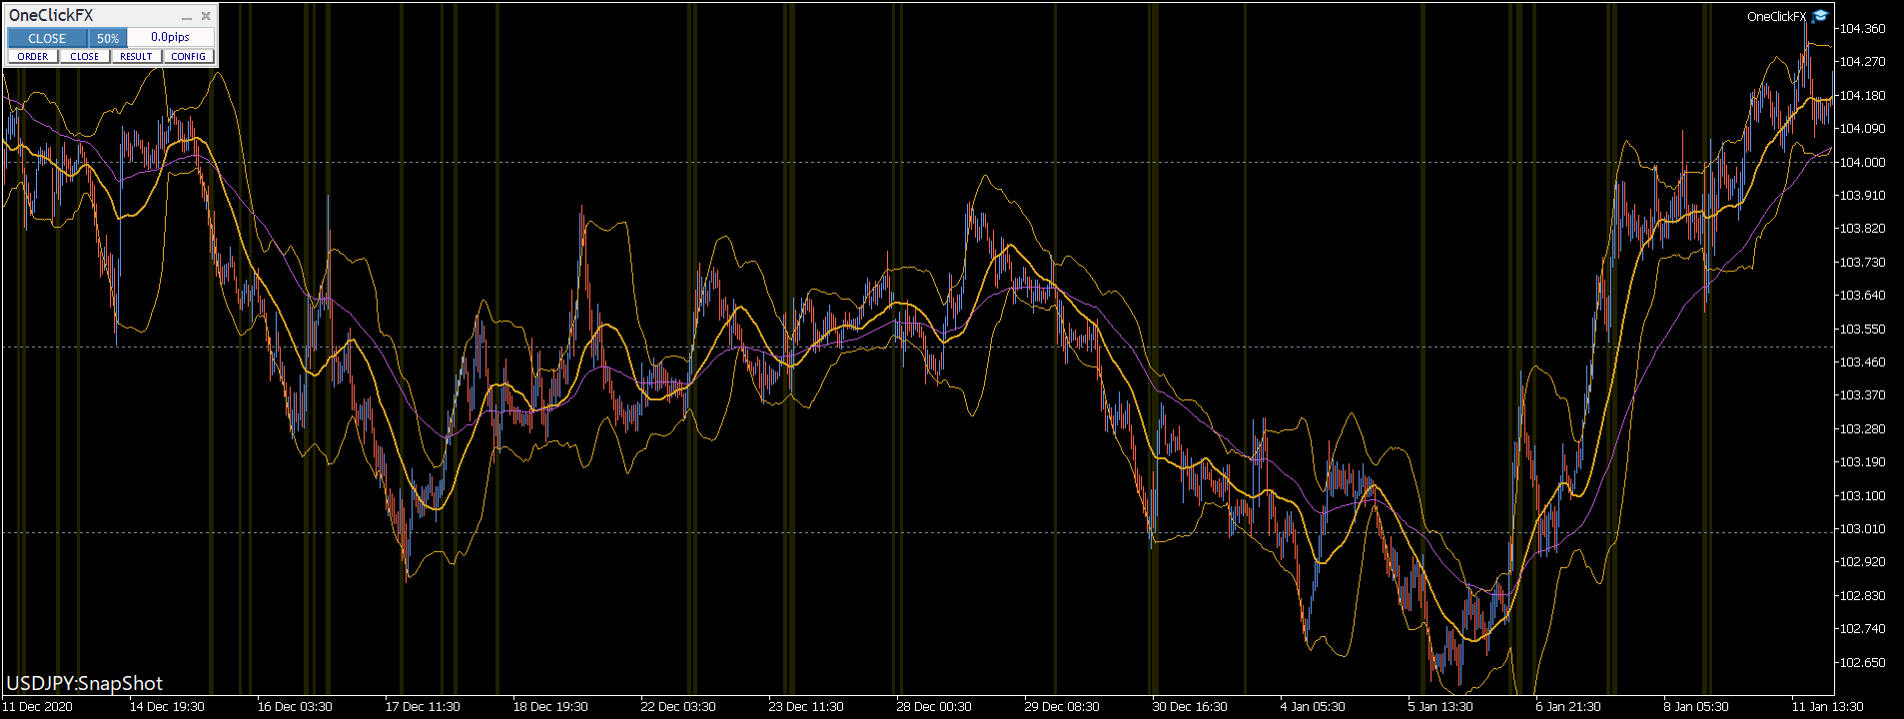Close the OneClickFX panel with the X
The width and height of the screenshot is (1904, 719).
click(206, 16)
